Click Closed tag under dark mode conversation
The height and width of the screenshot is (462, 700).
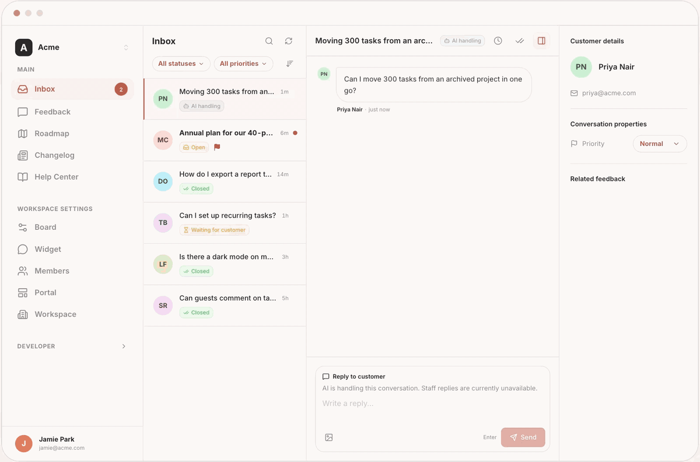196,272
